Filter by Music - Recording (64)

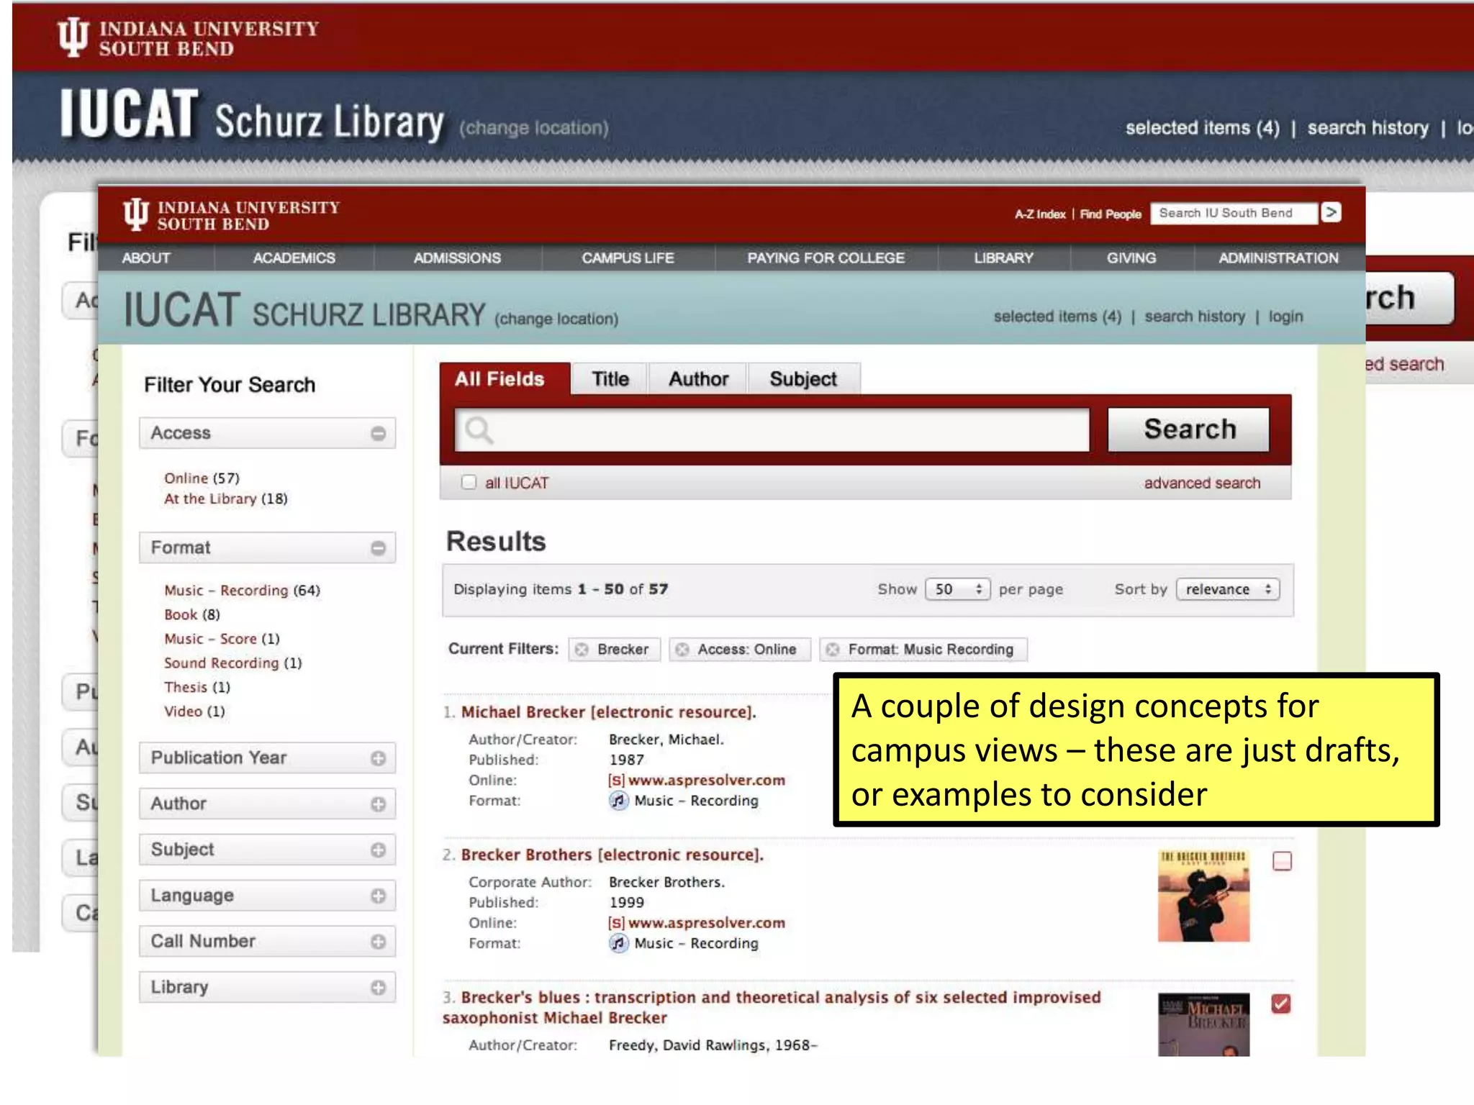coord(242,590)
